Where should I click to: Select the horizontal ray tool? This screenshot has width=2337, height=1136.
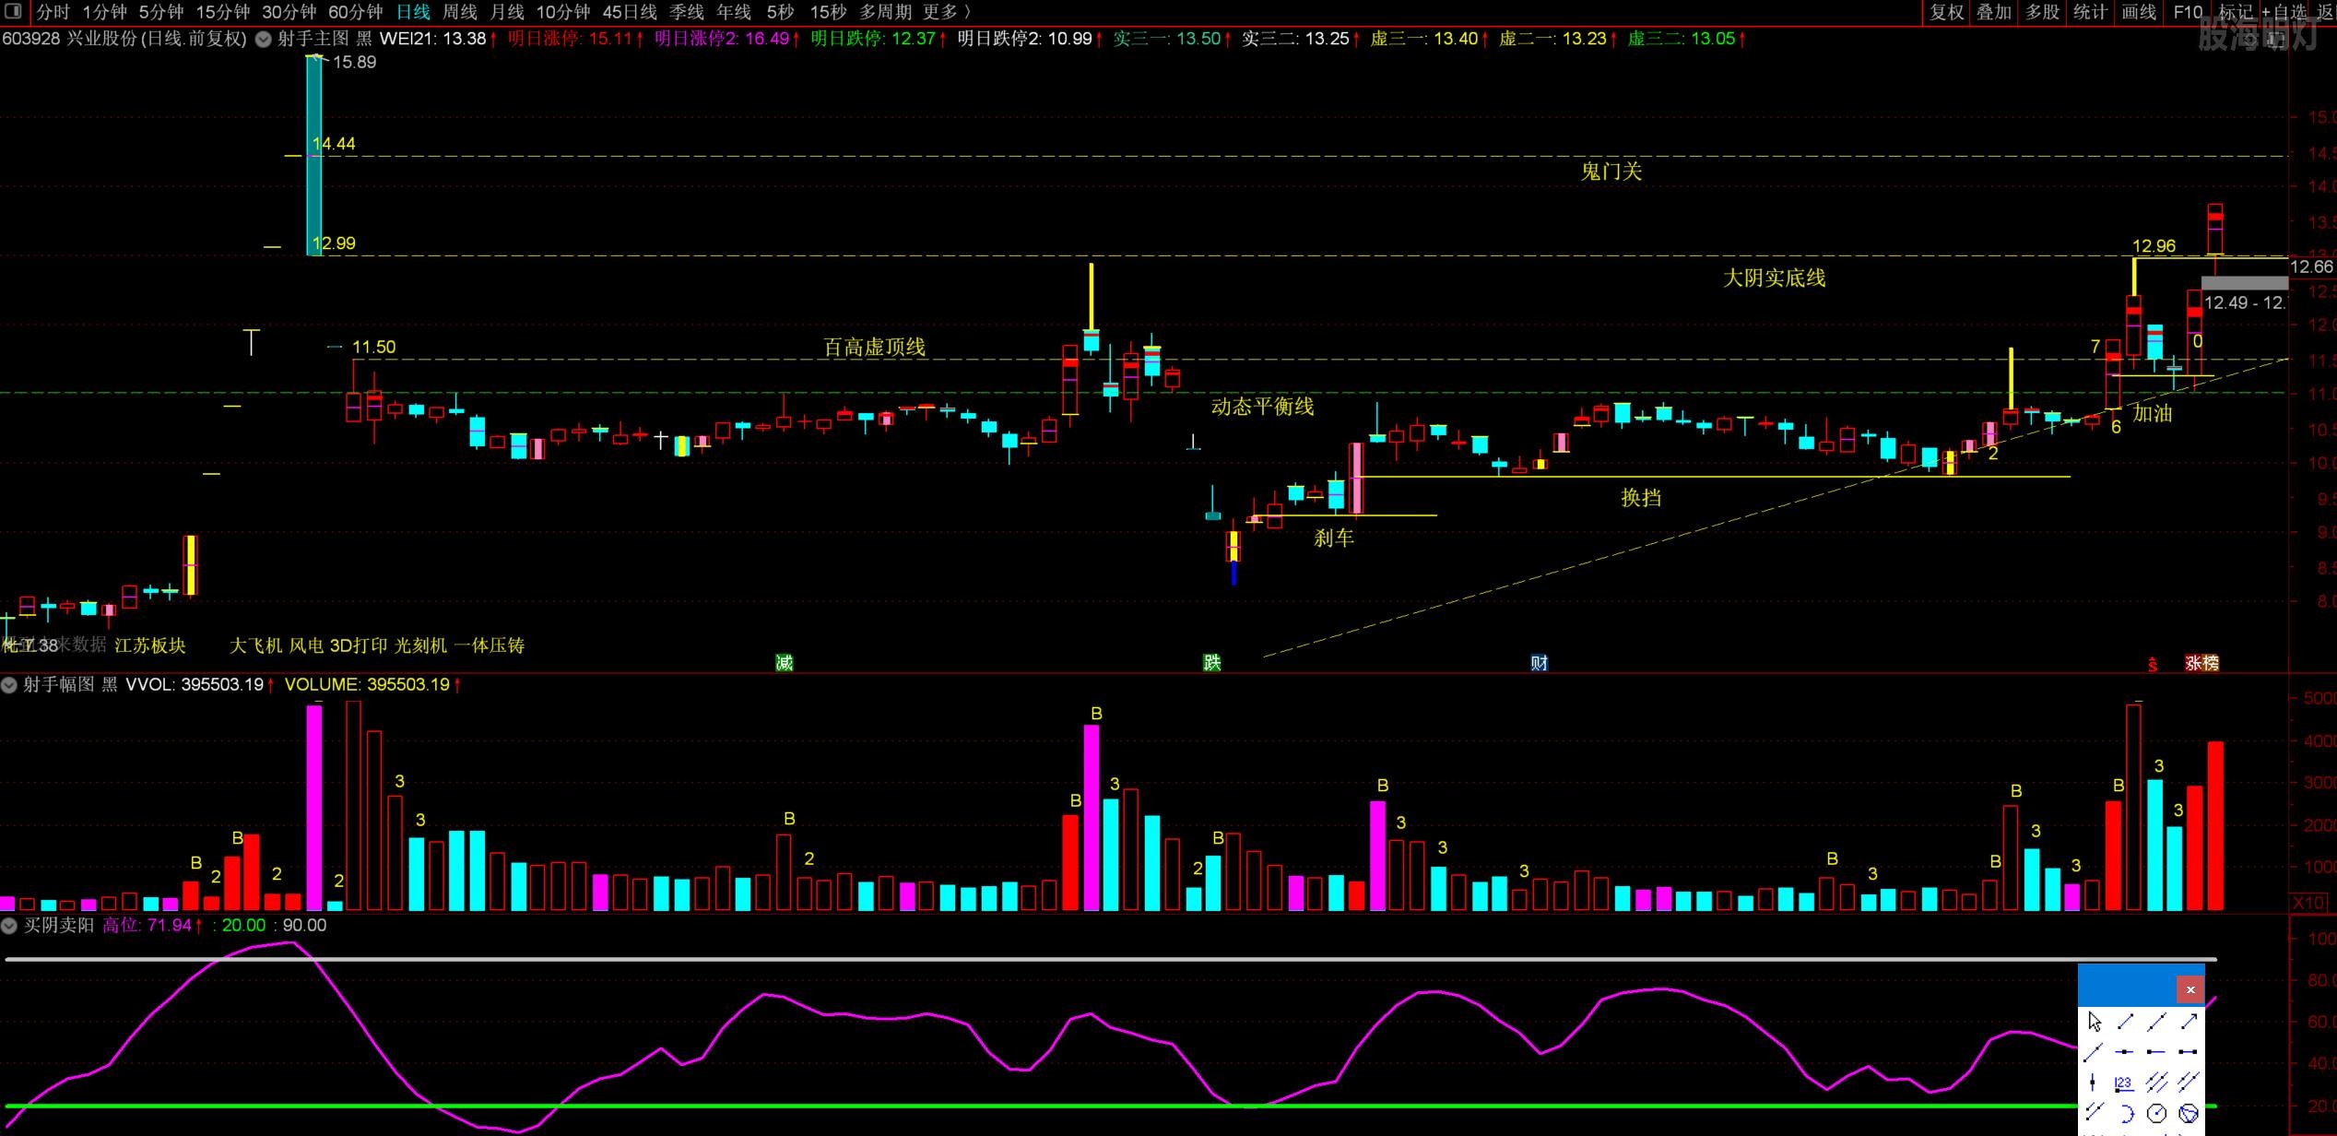coord(2157,1051)
